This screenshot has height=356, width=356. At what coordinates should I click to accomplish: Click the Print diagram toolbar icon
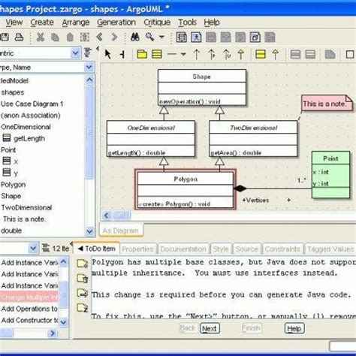19,38
